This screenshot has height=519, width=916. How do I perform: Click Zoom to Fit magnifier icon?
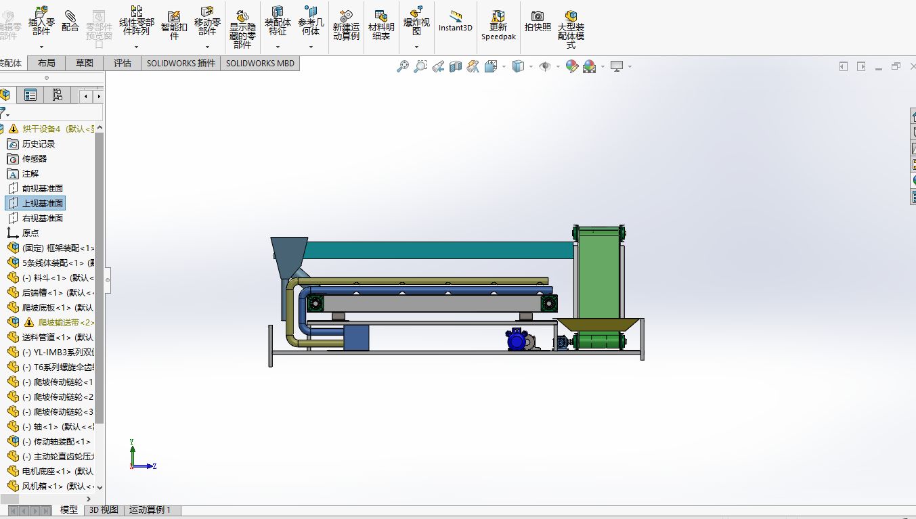pyautogui.click(x=403, y=66)
